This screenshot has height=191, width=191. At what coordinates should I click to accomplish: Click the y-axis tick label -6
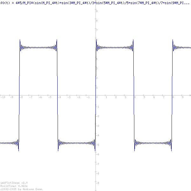(x=98, y=154)
